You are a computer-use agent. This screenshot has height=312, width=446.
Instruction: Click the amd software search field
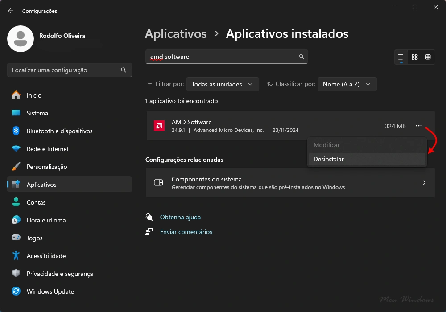[x=223, y=57]
